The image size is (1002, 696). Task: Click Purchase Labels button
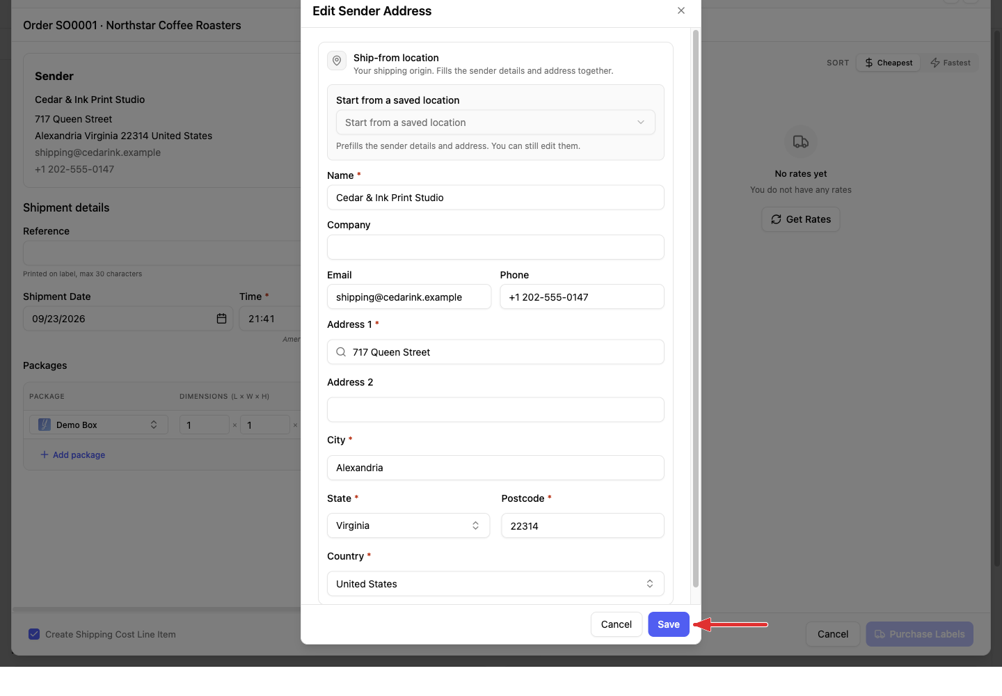919,634
